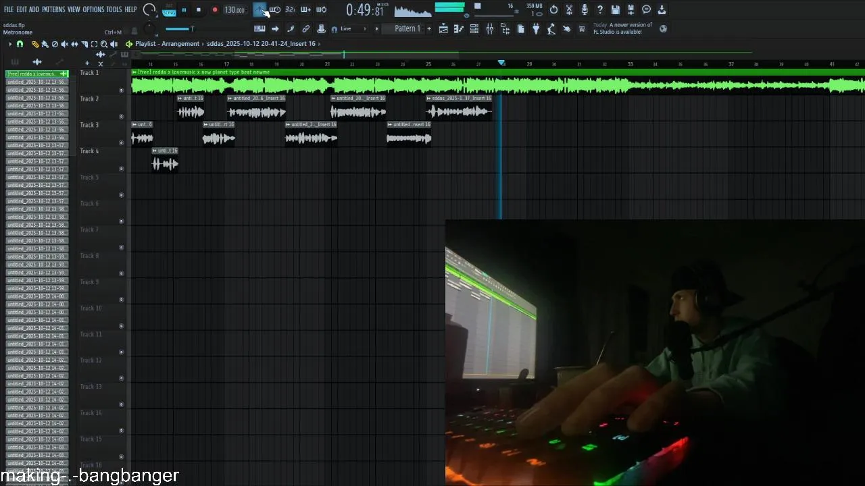Open the HELP menu
Viewport: 865px width, 486px height.
point(130,9)
